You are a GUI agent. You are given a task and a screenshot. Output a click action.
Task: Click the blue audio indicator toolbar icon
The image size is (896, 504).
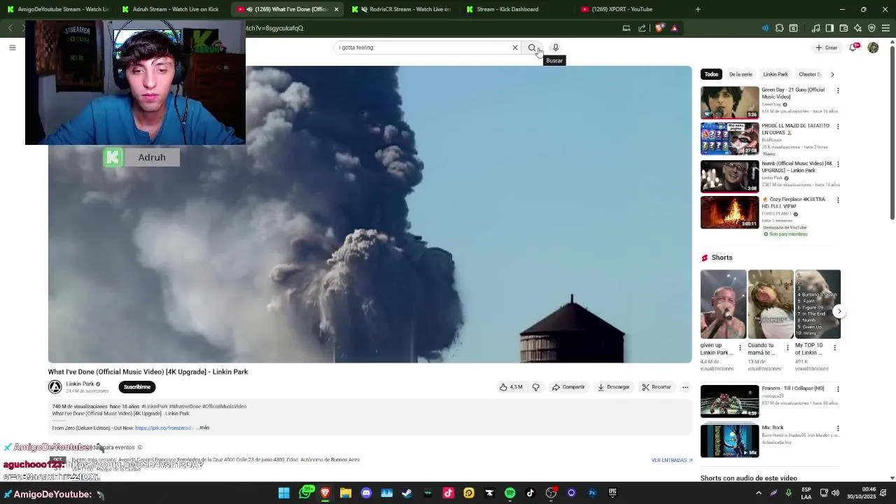tap(765, 28)
